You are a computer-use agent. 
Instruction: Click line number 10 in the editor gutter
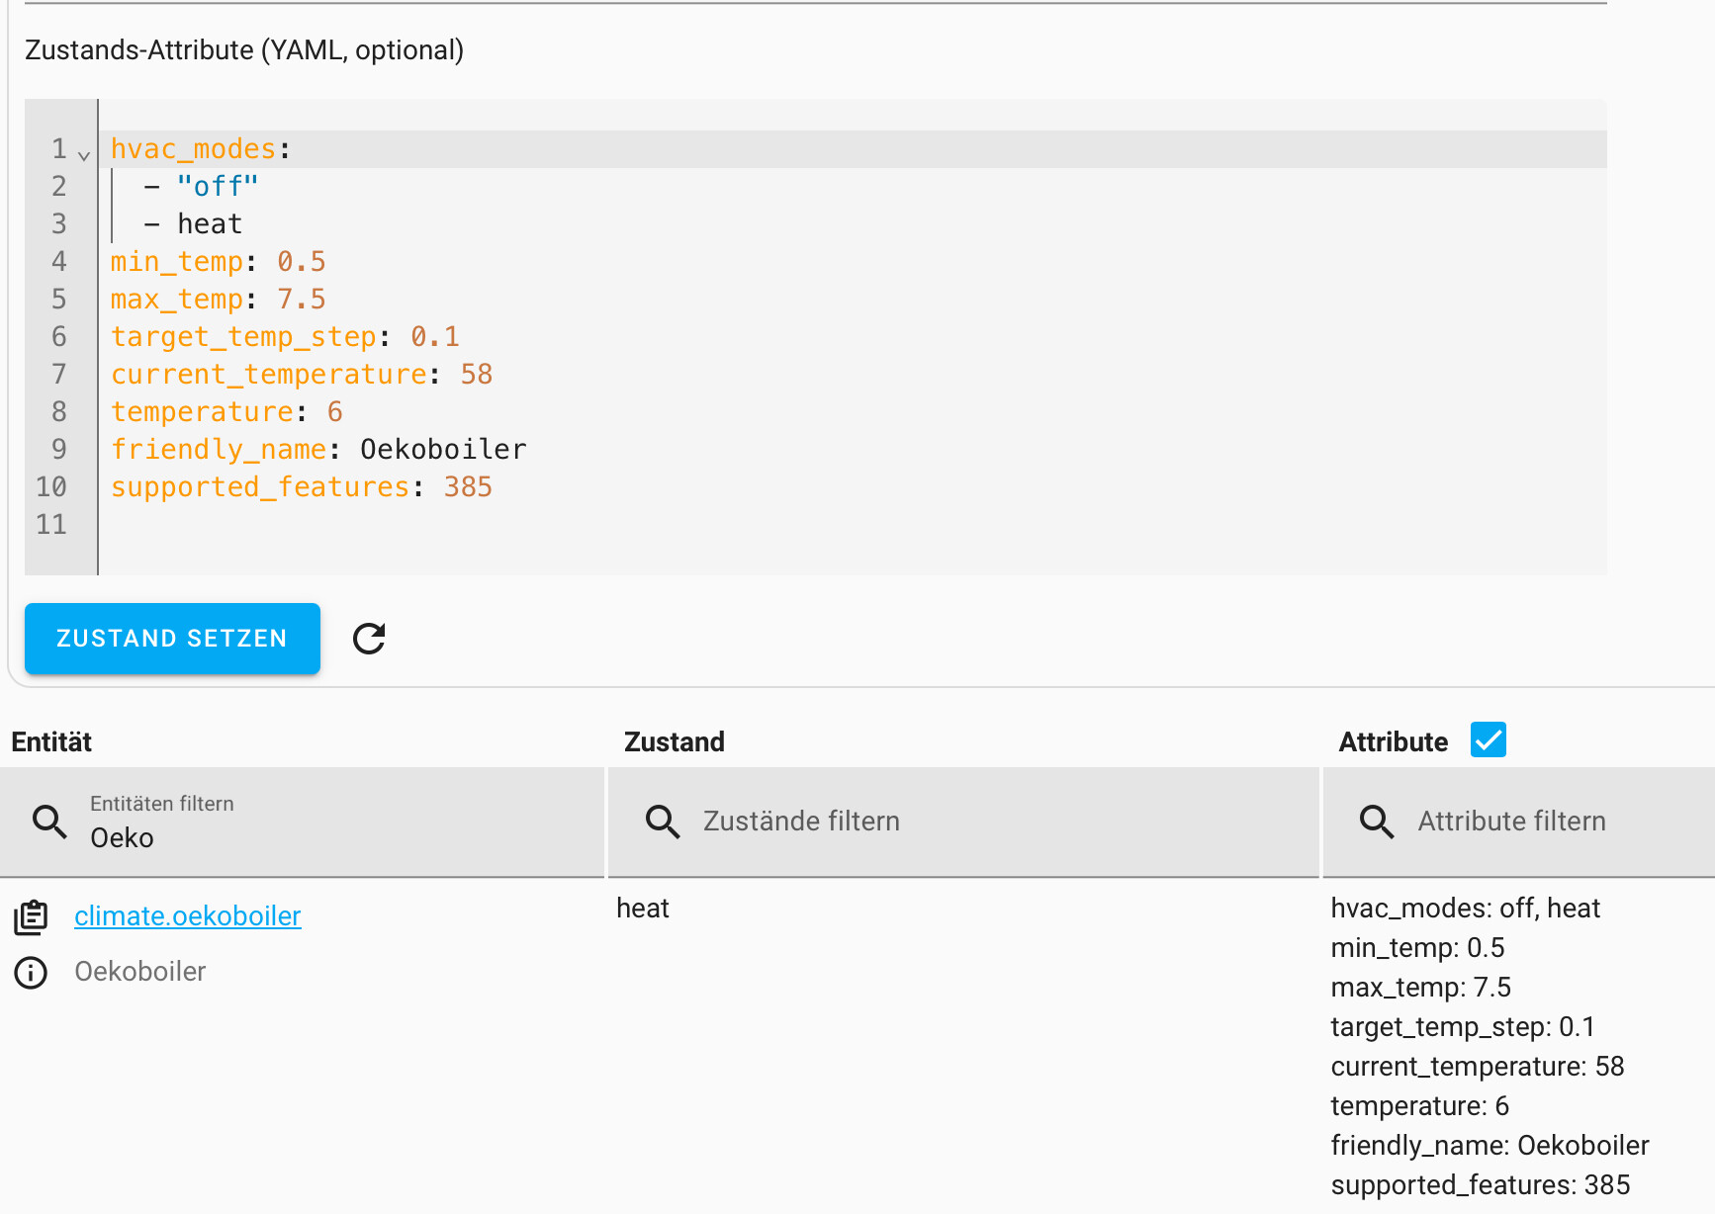[x=51, y=487]
